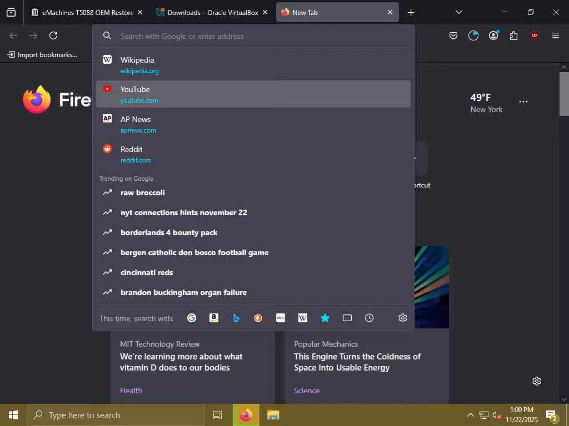The image size is (569, 426).
Task: Search this time with Bing
Action: coord(236,318)
